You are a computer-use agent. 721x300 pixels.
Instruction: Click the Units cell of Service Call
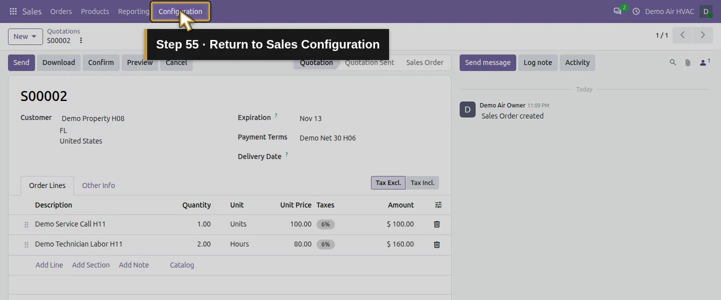[238, 224]
